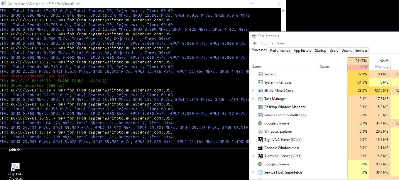The width and height of the screenshot is (399, 180).
Task: Toggle the CPU column sort arrow
Action: point(351,59)
